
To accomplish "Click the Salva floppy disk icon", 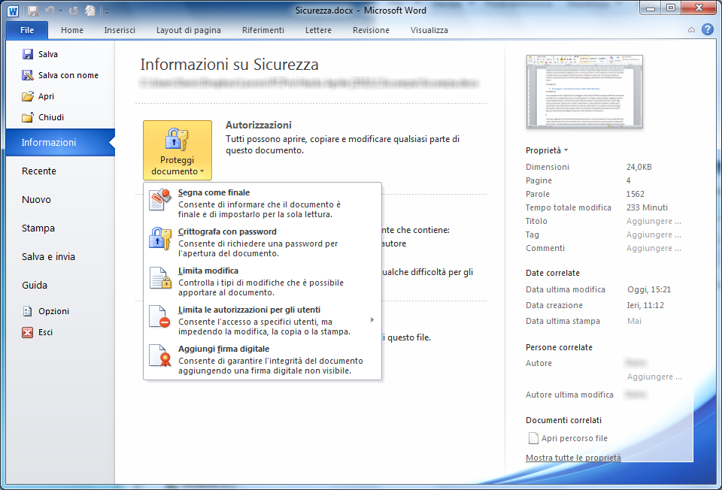I will point(28,54).
